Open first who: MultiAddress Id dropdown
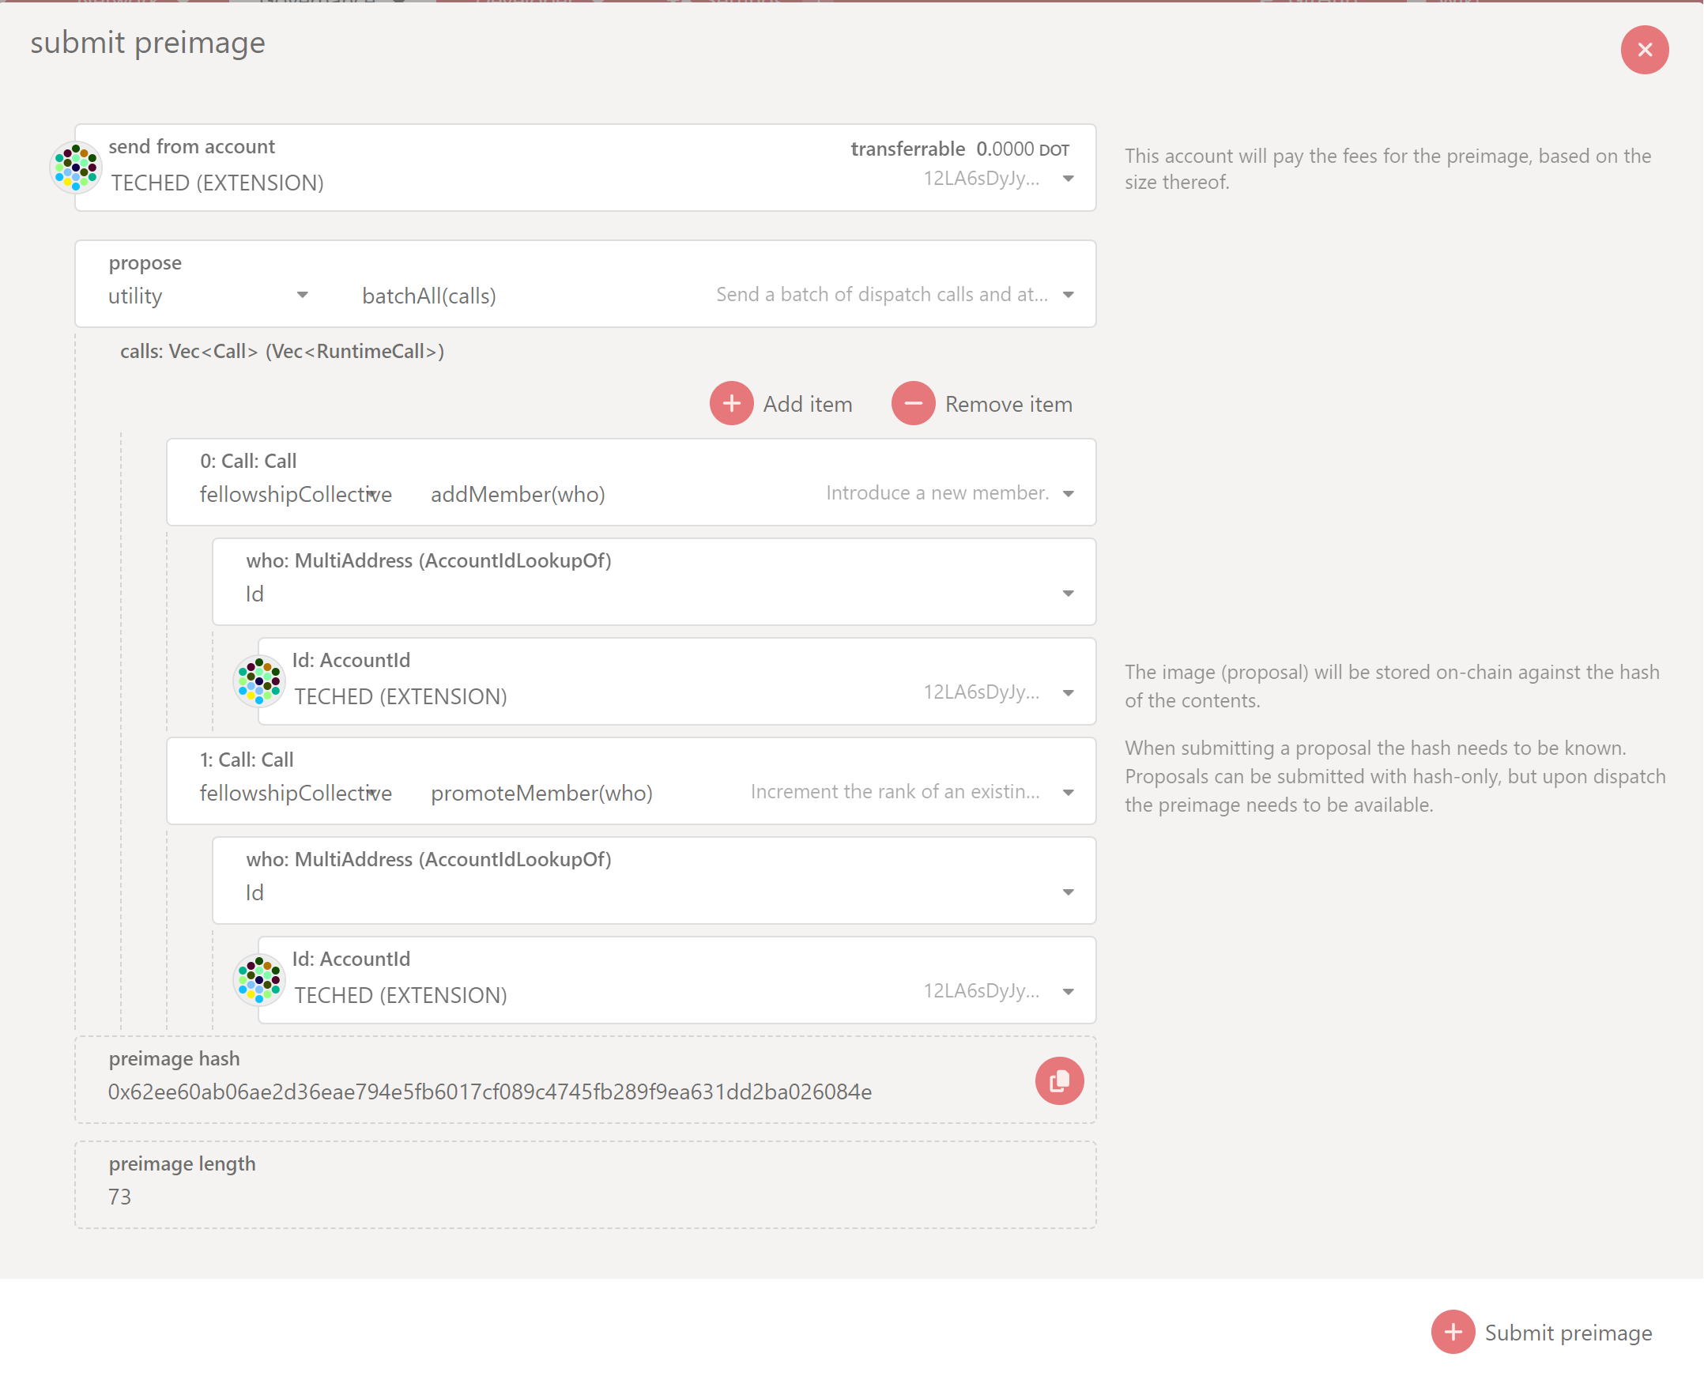The width and height of the screenshot is (1704, 1380). pyautogui.click(x=1068, y=594)
